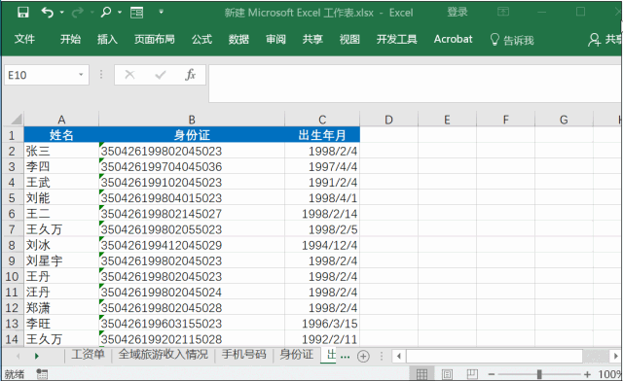Open Customize Quick Access Toolbar dropdown

(x=161, y=12)
